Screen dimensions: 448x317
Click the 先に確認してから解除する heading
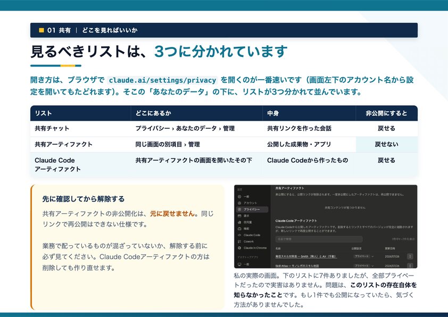[84, 199]
